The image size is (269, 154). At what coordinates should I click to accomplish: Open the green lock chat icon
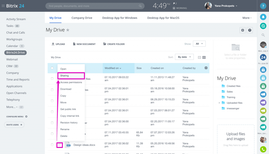coord(263,86)
